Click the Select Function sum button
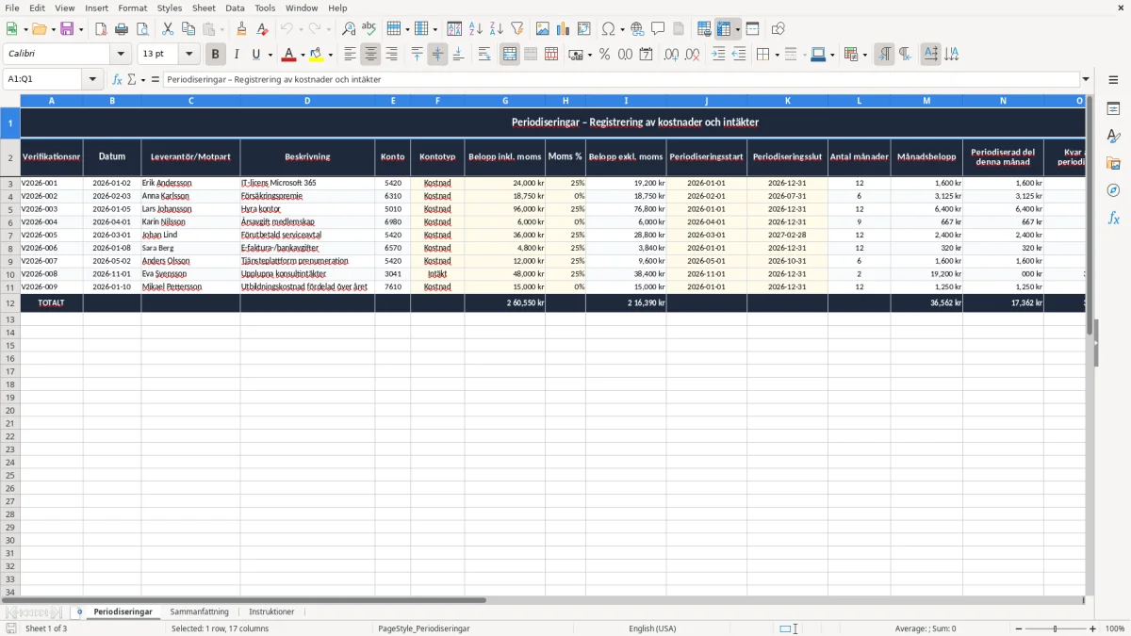1131x636 pixels. 131,79
